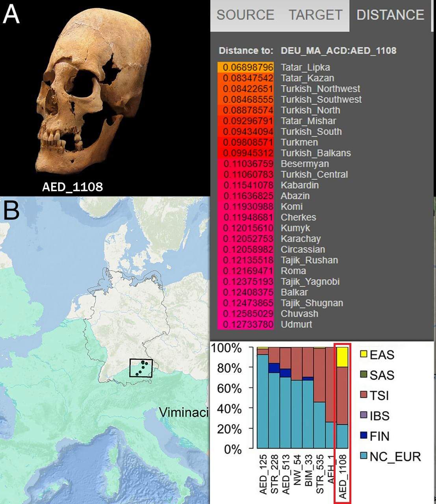Click the NW_54 bar in the chart
Viewport: 436px width, 504px height.
click(297, 398)
